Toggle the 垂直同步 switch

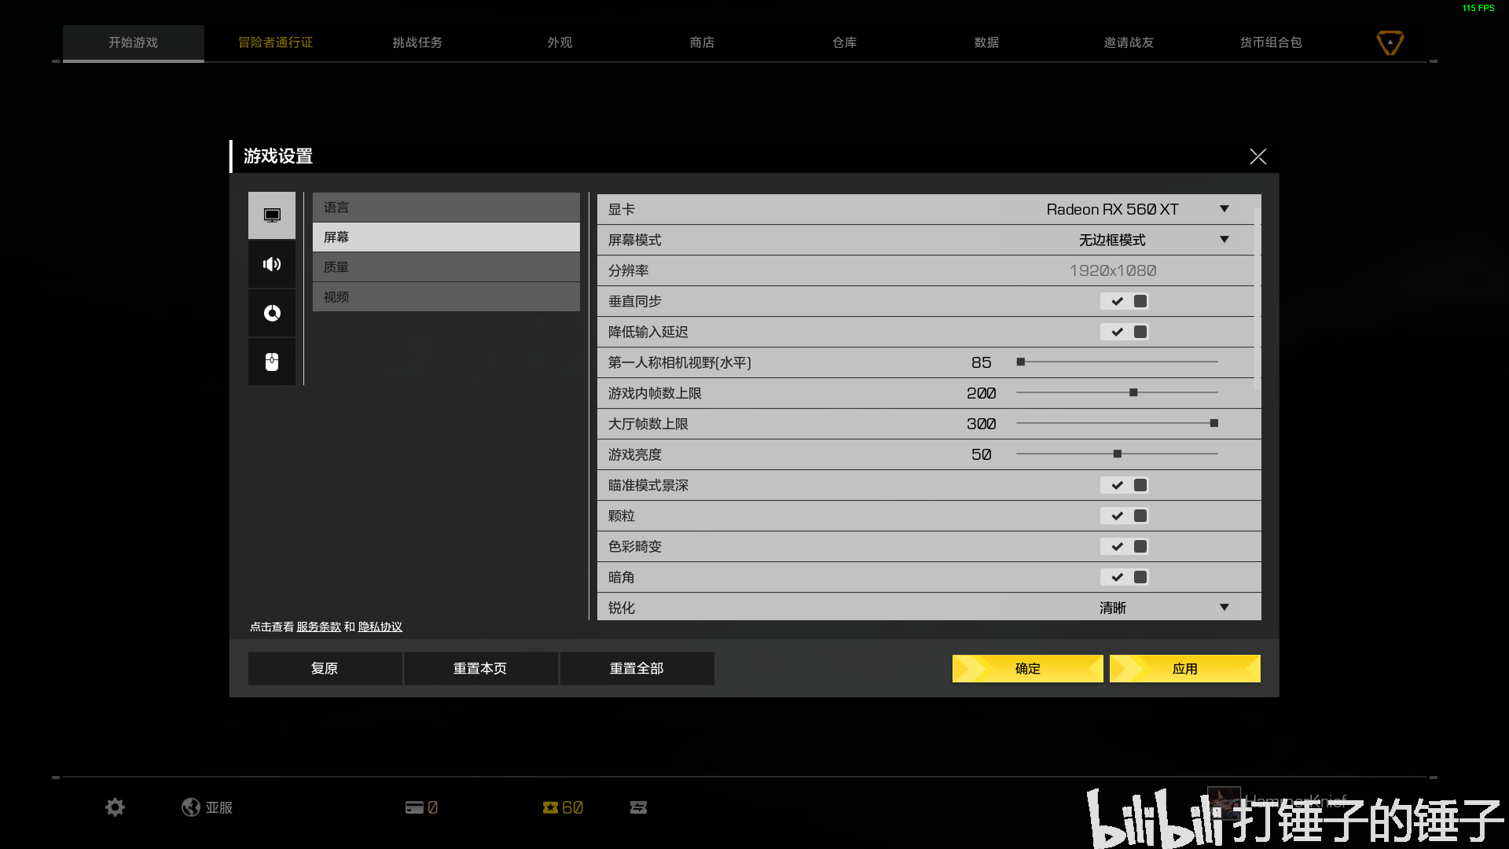(1125, 301)
